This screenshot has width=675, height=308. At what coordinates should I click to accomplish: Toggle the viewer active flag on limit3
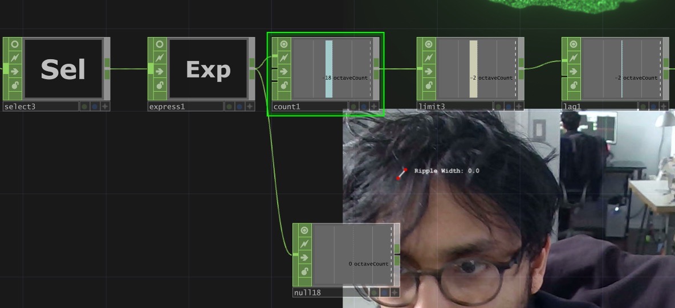tap(429, 44)
